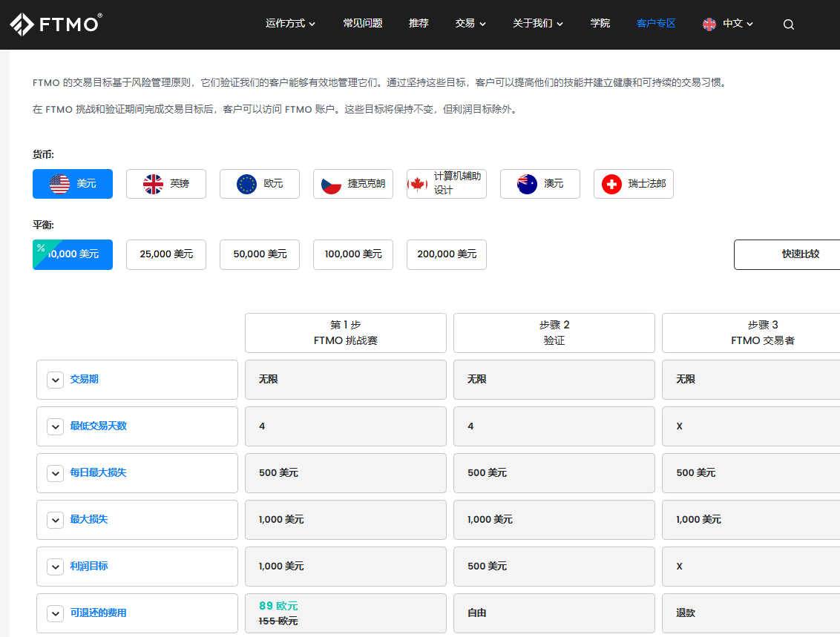Open the 可退还的费用 link
Screen dimensions: 840x637
(98, 613)
